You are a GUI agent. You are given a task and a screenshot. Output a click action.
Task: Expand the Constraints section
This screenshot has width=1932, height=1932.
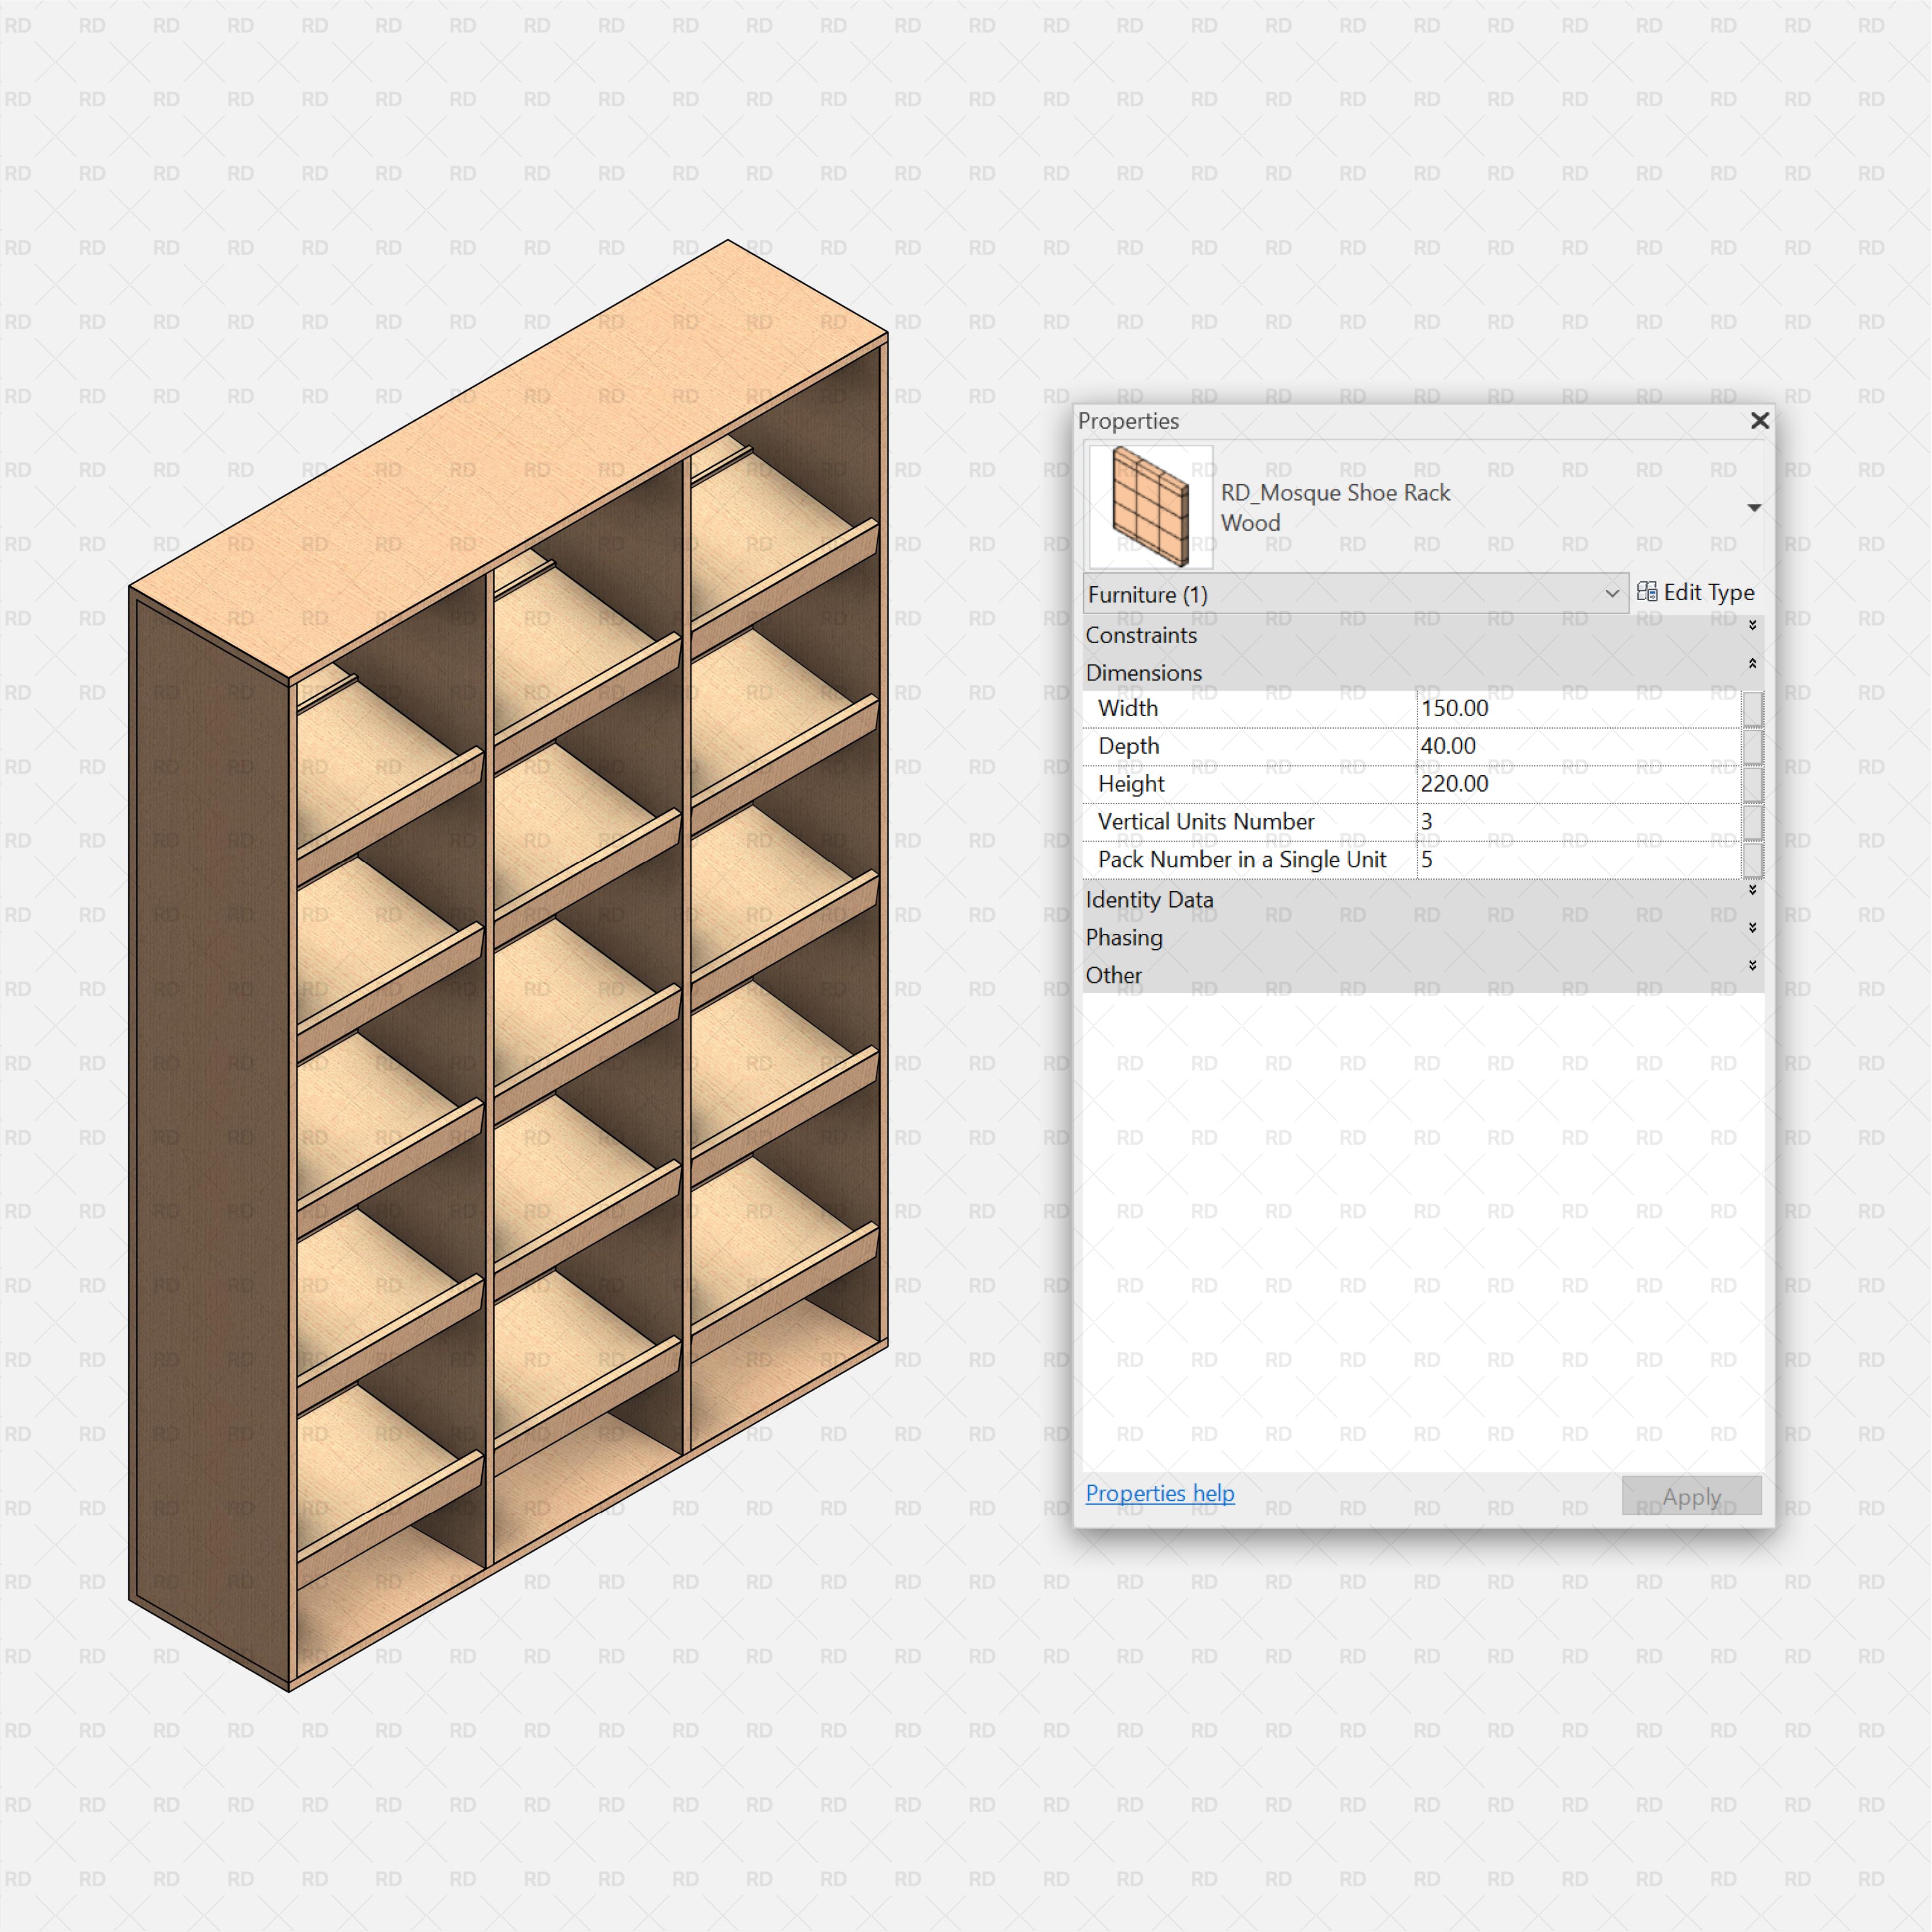[x=1753, y=626]
